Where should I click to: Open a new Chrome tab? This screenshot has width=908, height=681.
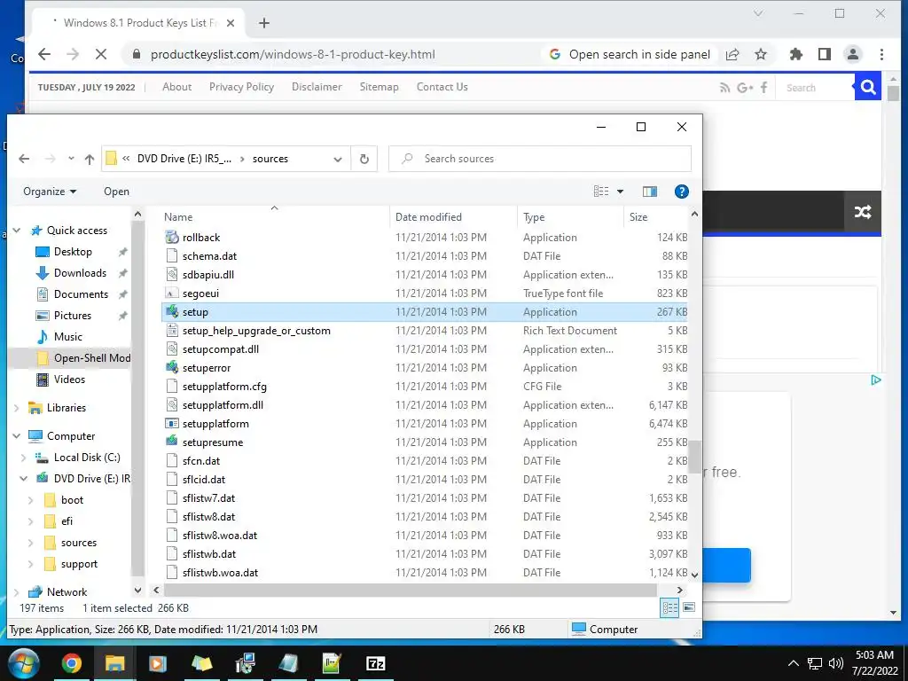(264, 23)
